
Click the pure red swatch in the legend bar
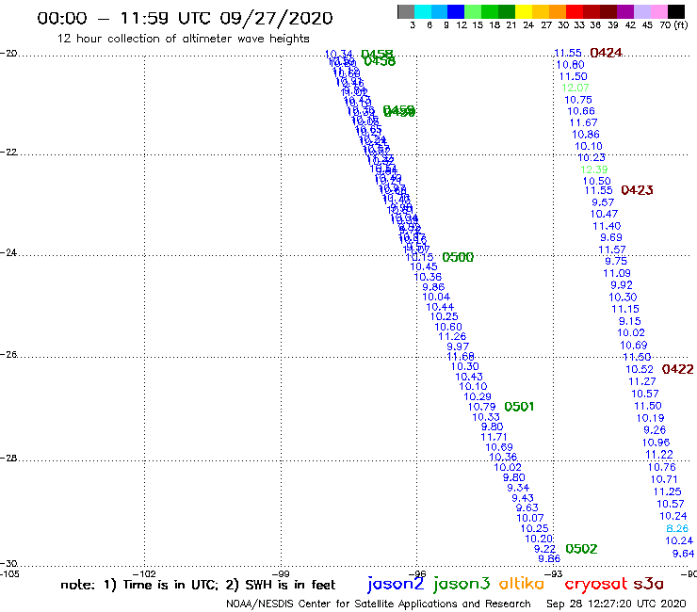(574, 11)
